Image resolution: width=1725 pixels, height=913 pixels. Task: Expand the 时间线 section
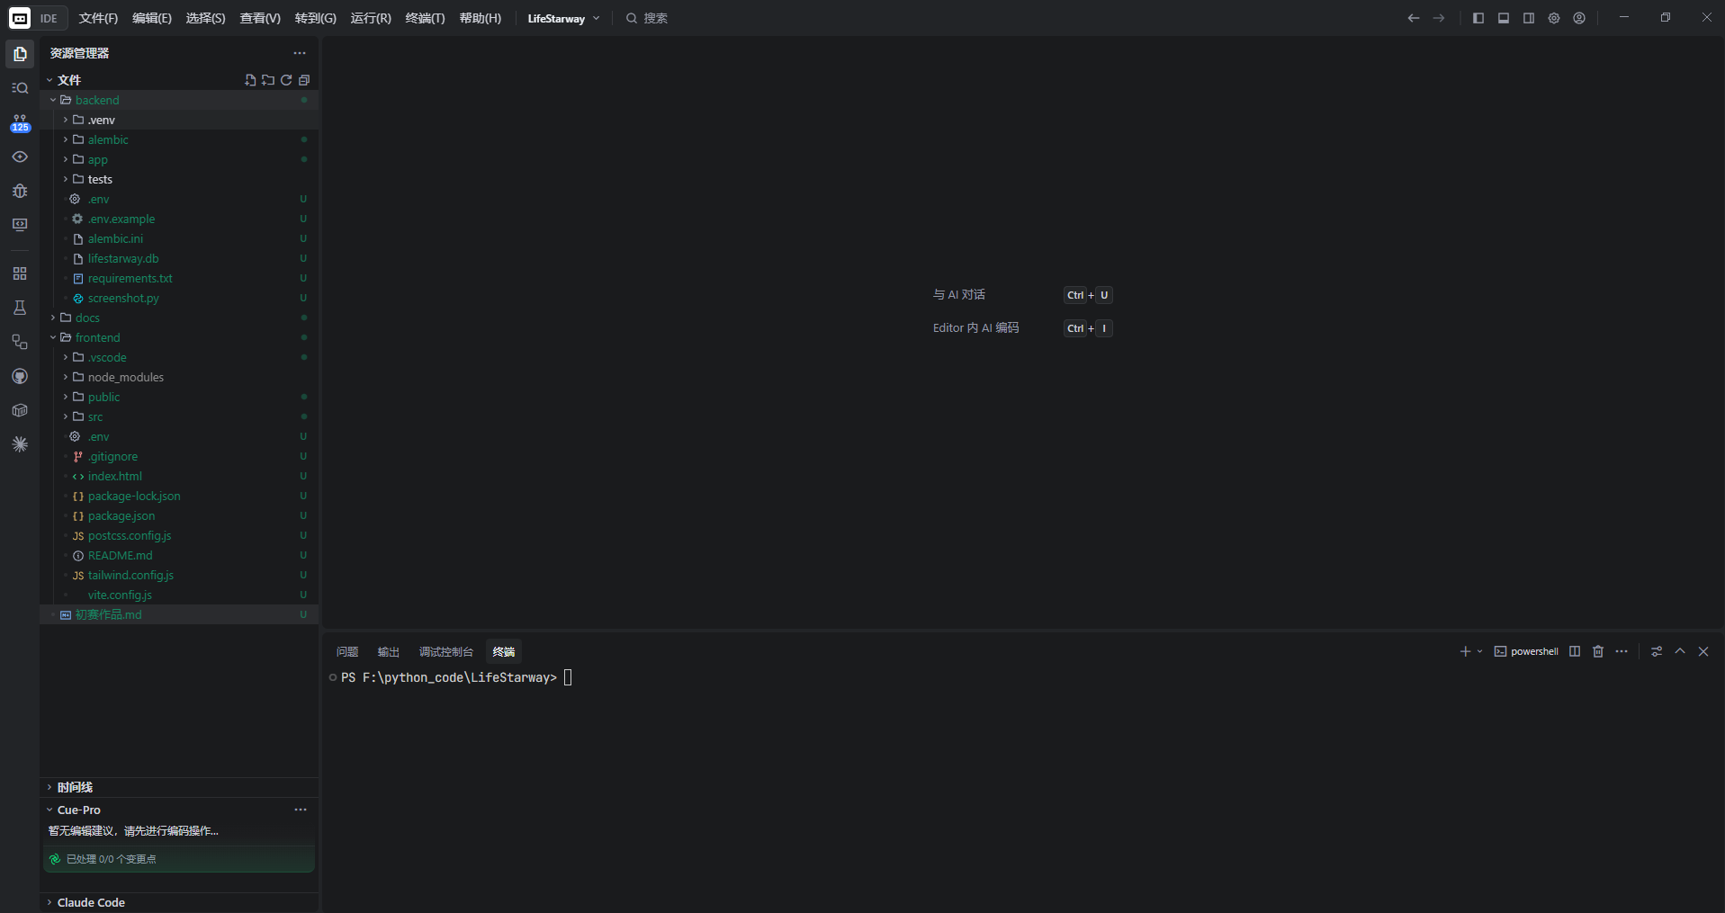[180, 787]
